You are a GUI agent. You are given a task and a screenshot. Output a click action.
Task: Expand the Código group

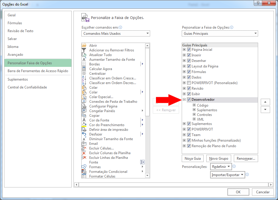(x=194, y=105)
